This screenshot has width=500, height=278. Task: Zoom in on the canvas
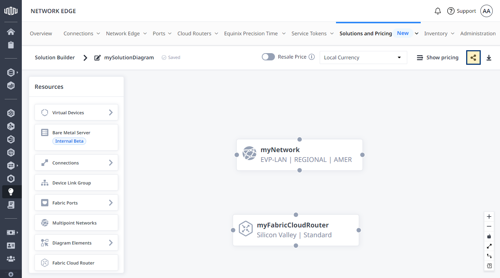coord(489,217)
